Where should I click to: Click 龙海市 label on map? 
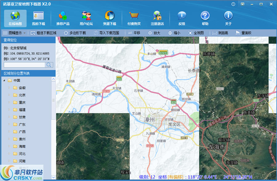[216, 147]
